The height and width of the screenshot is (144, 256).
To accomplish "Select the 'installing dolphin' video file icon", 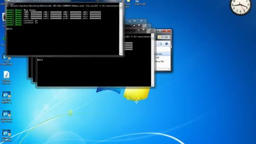I will point(6,95).
